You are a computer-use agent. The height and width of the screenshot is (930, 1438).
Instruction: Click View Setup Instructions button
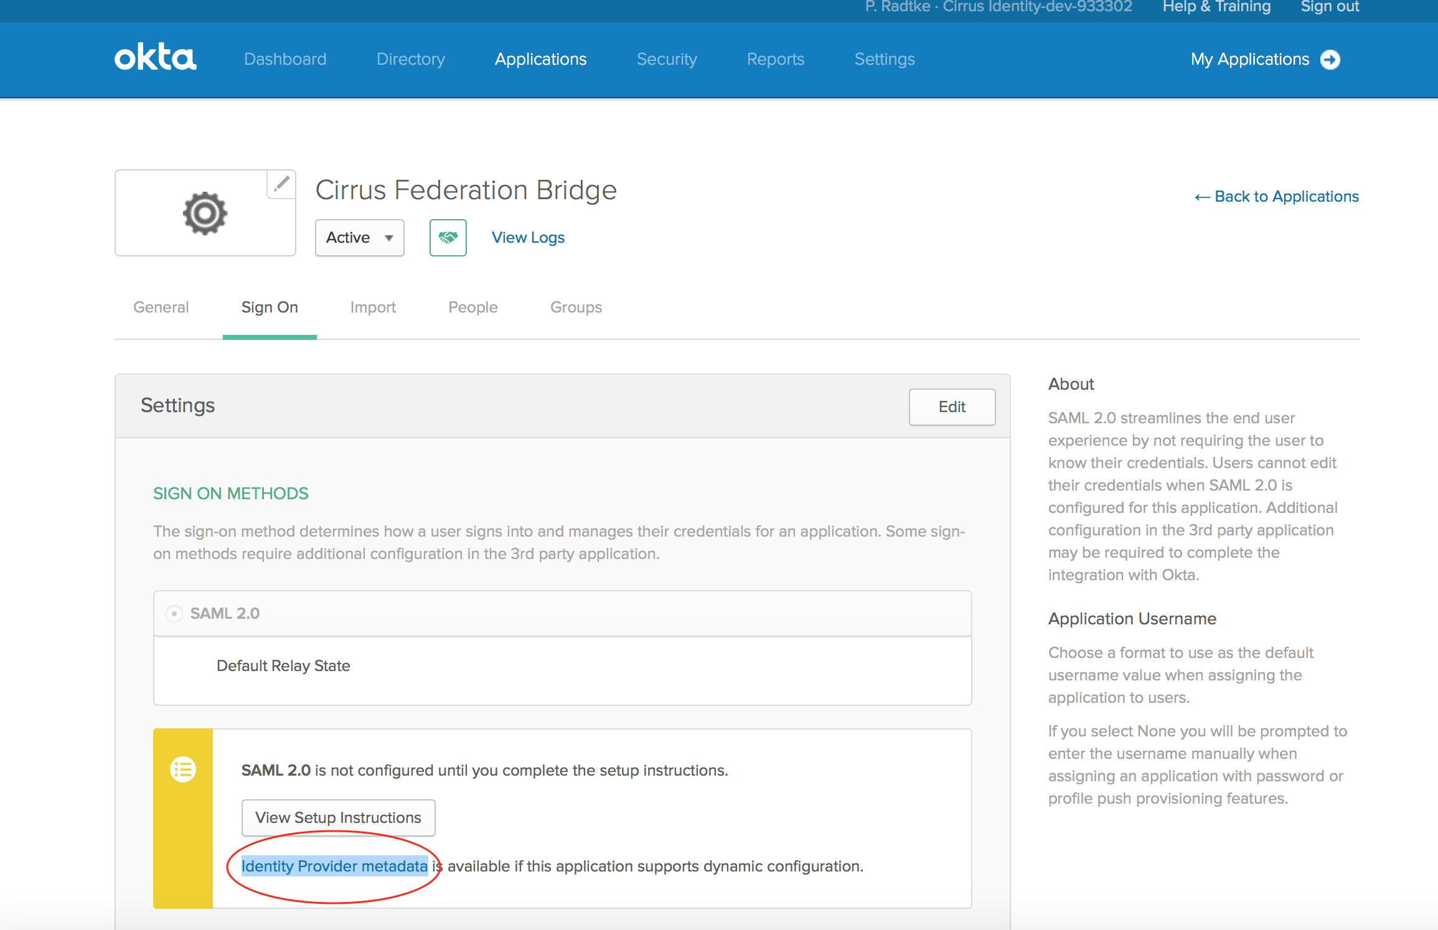coord(338,818)
